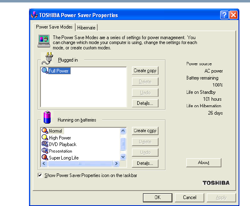This screenshot has height=206, width=250.
Task: Close the Power Saver Properties window
Action: (x=233, y=15)
